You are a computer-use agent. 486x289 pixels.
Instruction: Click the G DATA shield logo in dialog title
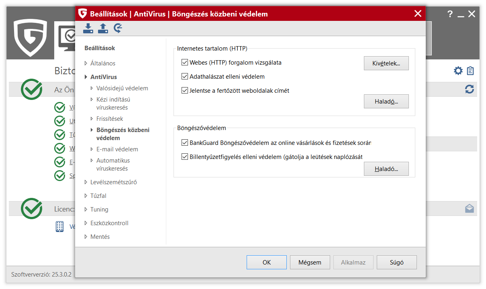pyautogui.click(x=83, y=14)
